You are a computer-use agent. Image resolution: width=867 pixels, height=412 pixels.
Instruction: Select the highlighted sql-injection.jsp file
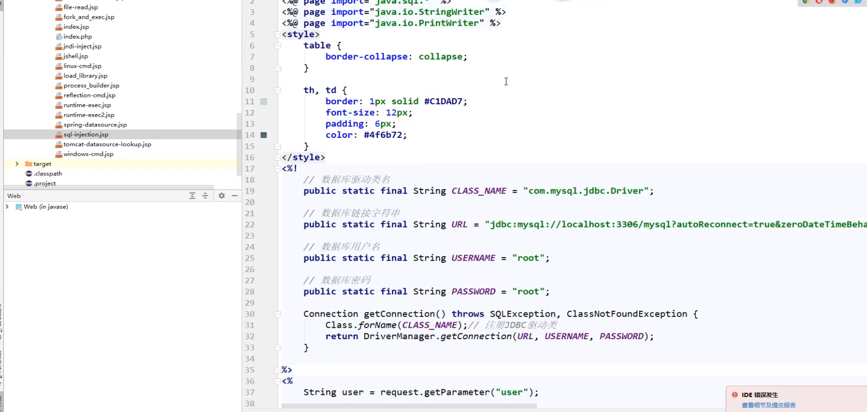[x=86, y=135]
